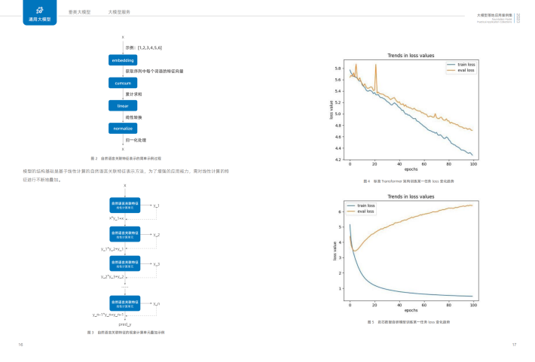Click eval loss in Figure 5 legend

[x=365, y=211]
